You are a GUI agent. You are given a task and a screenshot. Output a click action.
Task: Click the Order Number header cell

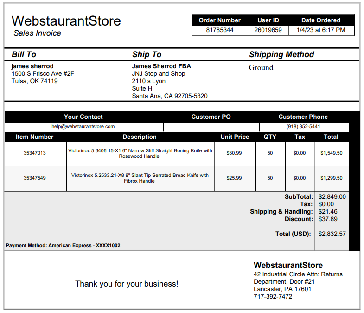tap(220, 20)
